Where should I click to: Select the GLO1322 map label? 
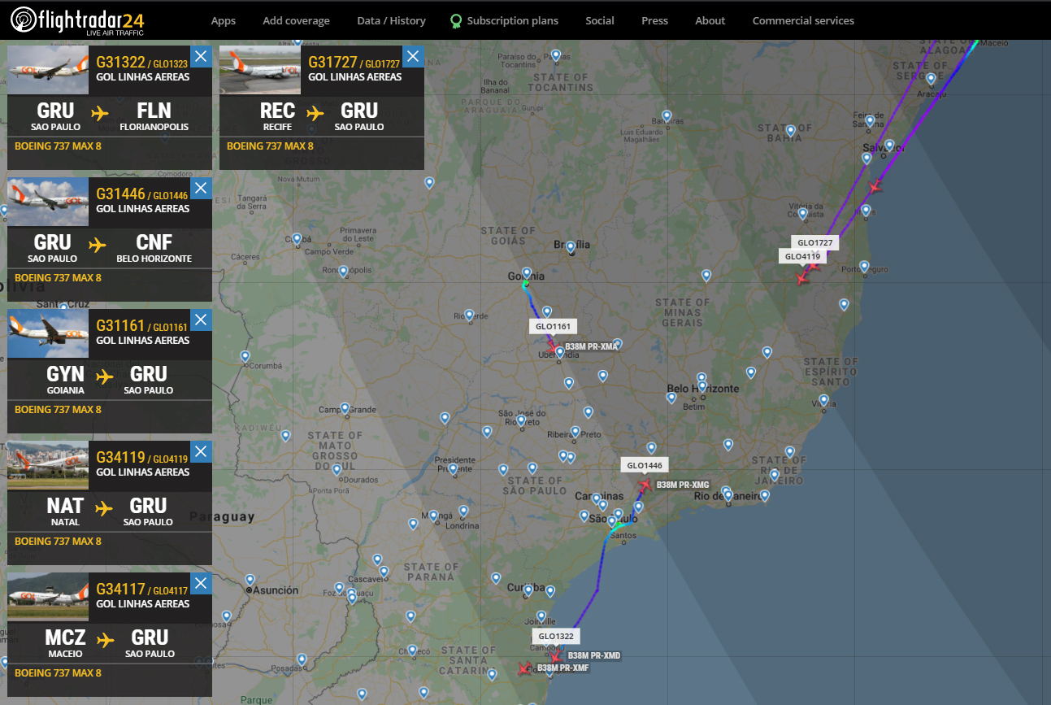(556, 636)
